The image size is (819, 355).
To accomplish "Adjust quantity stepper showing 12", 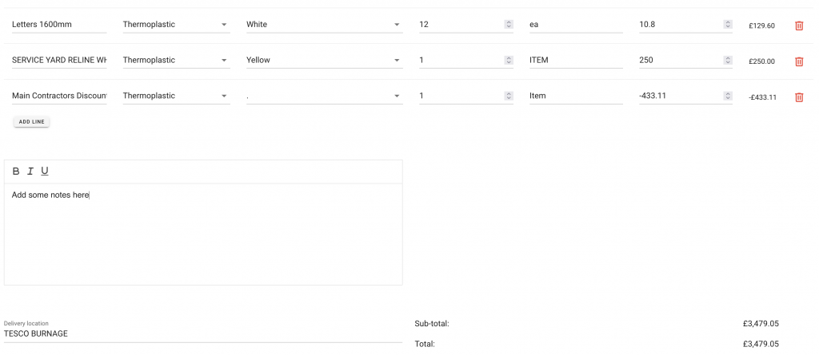I will tap(509, 25).
